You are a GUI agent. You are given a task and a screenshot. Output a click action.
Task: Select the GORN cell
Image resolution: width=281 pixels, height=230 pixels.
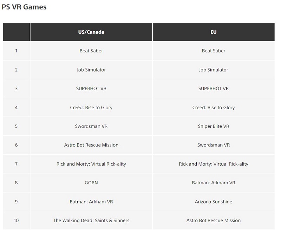[x=91, y=183]
